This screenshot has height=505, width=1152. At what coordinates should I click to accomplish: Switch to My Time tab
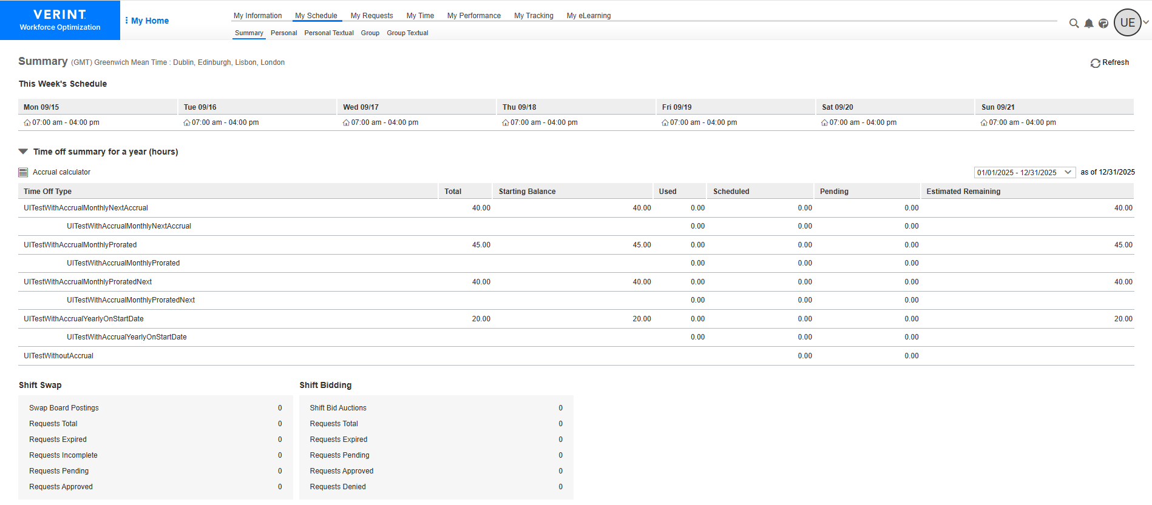coord(420,16)
